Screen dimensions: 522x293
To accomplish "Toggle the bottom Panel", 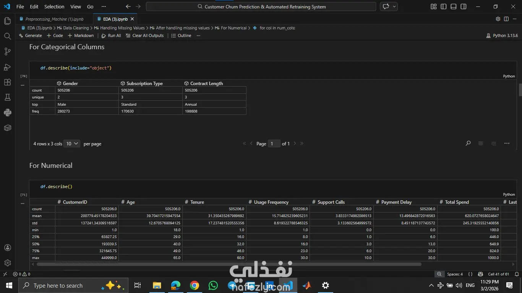I will click(453, 6).
